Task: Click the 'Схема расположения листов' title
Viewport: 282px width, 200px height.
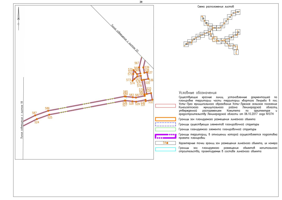Action: point(215,6)
